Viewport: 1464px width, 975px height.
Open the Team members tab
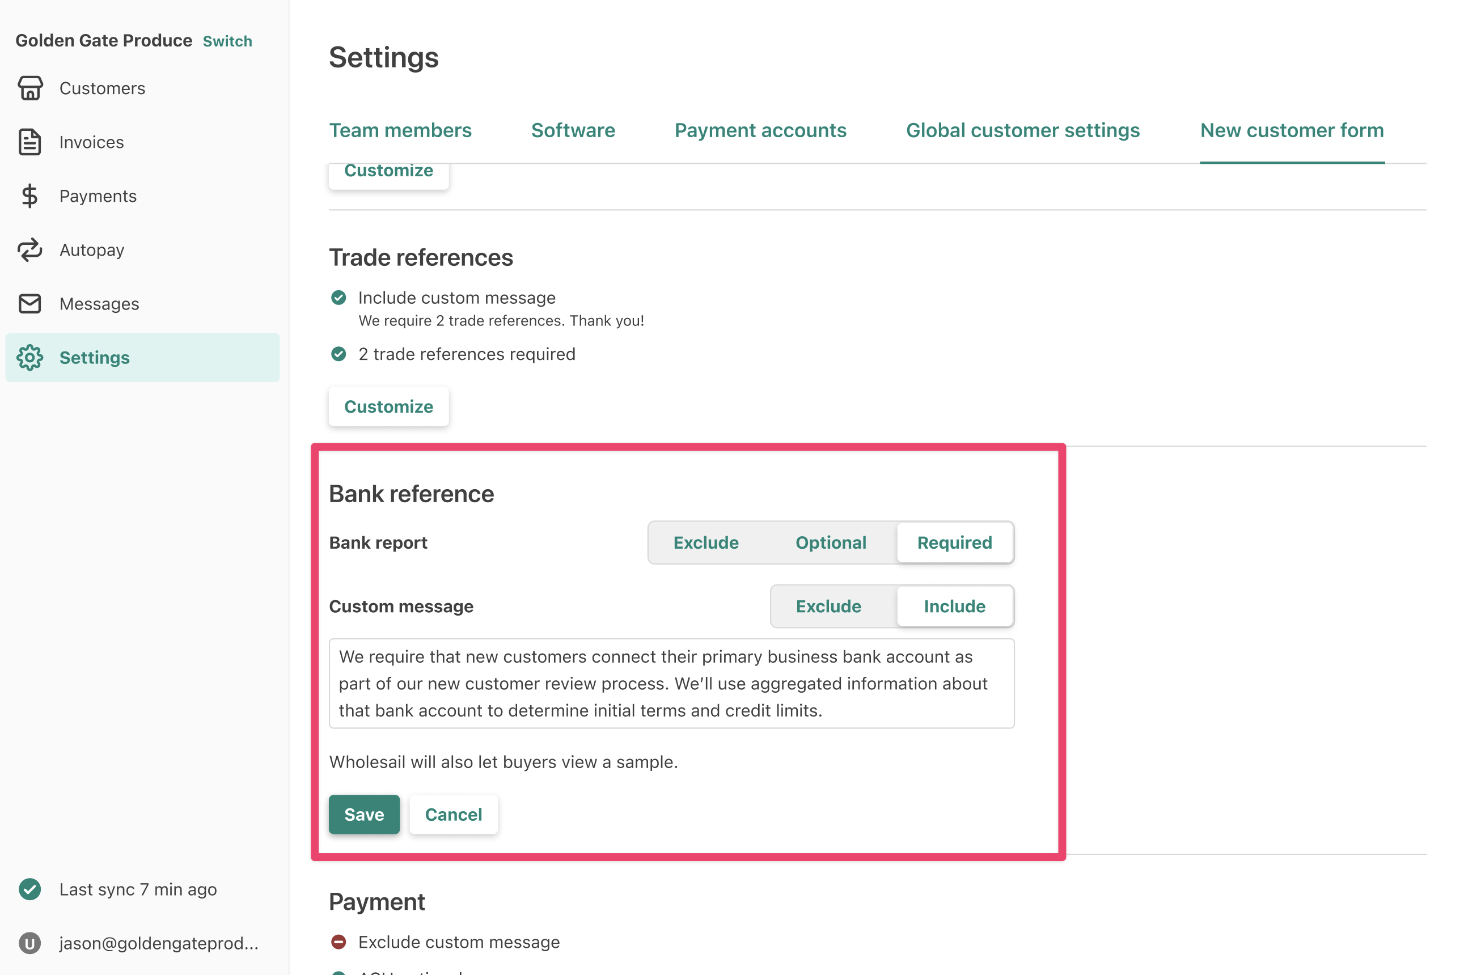point(400,130)
